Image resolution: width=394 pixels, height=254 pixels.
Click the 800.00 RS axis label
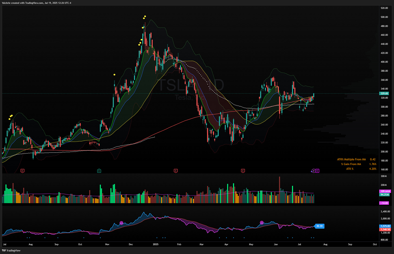[x=384, y=240]
